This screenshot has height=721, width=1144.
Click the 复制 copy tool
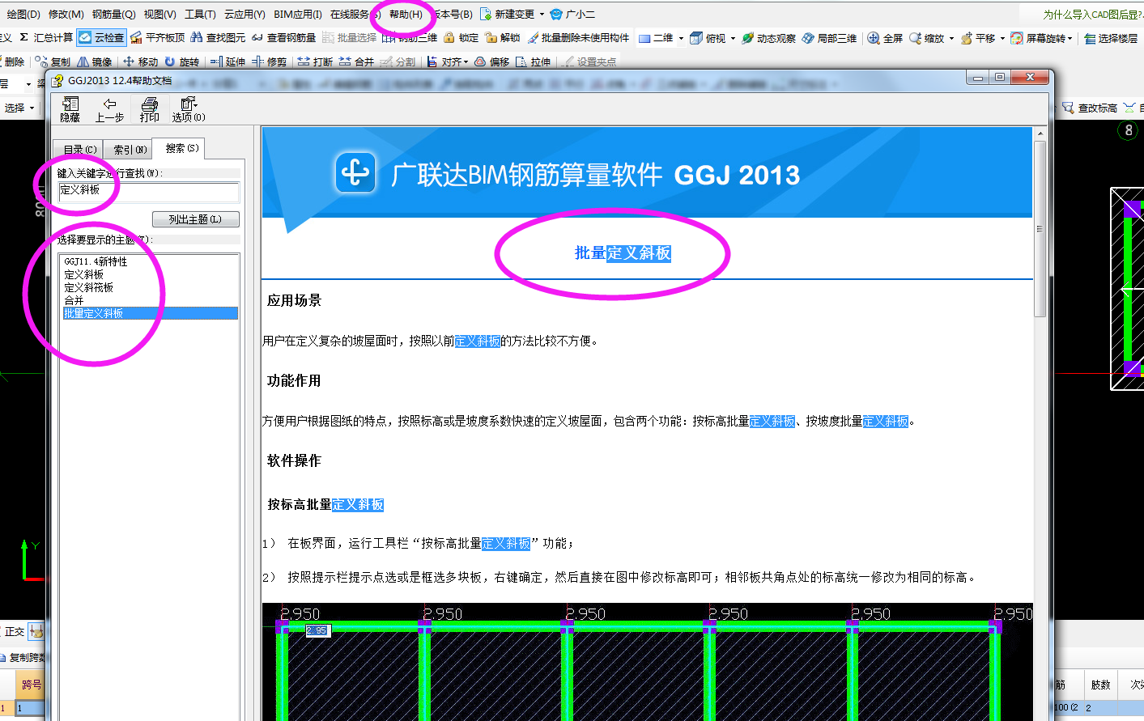pos(53,61)
